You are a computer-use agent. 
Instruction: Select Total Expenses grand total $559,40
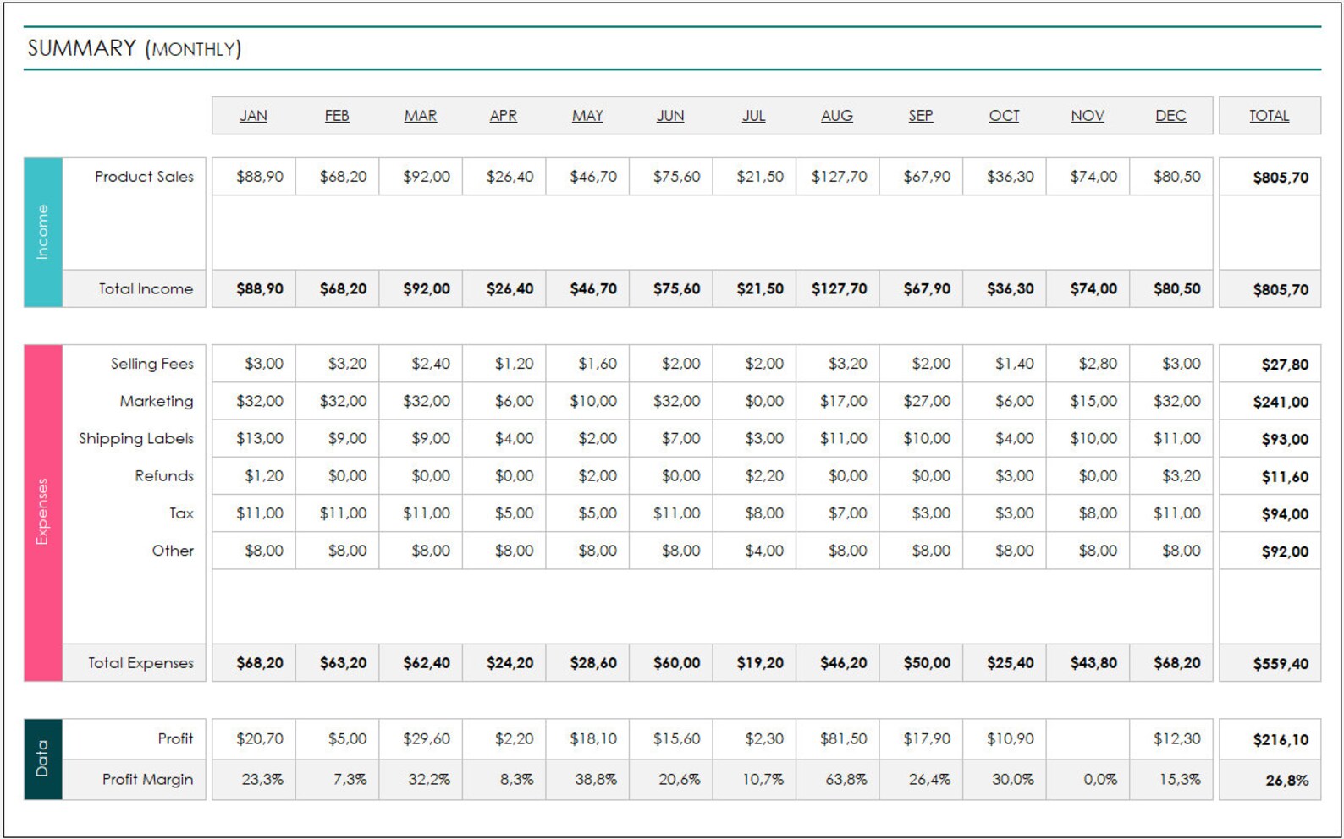1270,664
